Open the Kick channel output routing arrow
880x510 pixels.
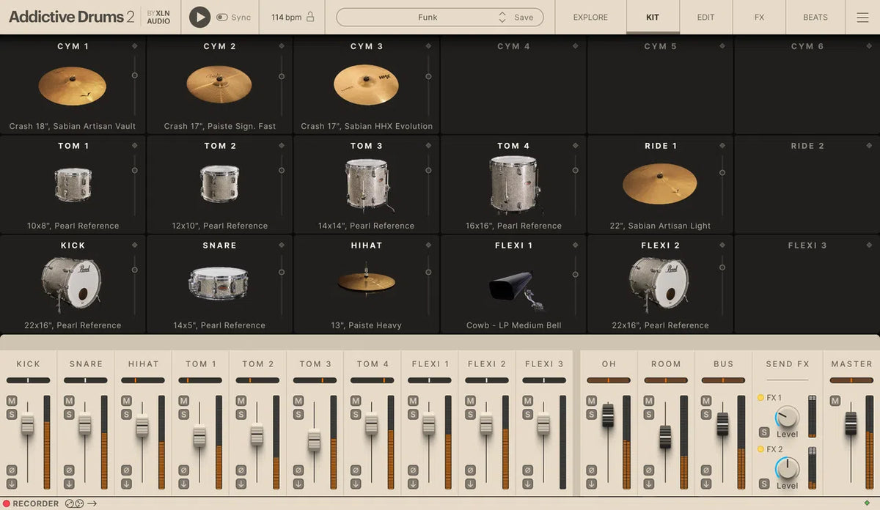tap(12, 484)
